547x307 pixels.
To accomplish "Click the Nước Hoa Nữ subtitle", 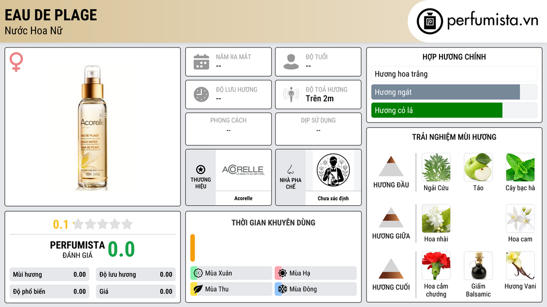I will pyautogui.click(x=34, y=30).
